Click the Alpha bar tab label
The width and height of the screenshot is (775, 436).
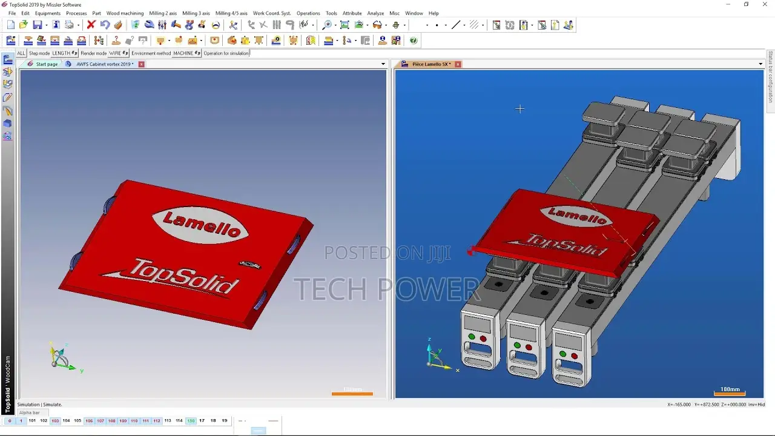point(29,413)
